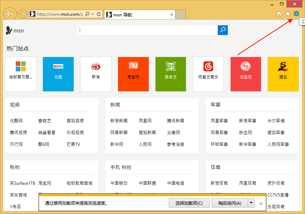Expand the 稍后询问 dropdown arrow

coord(251,203)
